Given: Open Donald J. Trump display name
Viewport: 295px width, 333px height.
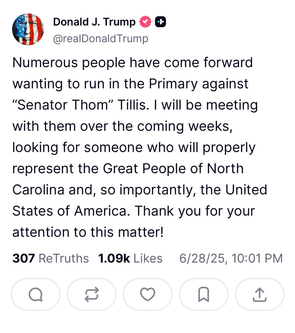Looking at the screenshot, I should coord(94,22).
